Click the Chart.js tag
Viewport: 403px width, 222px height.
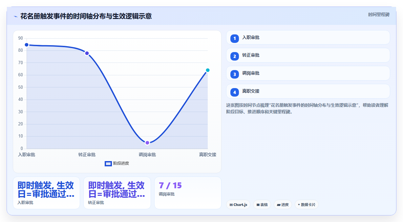pos(238,205)
